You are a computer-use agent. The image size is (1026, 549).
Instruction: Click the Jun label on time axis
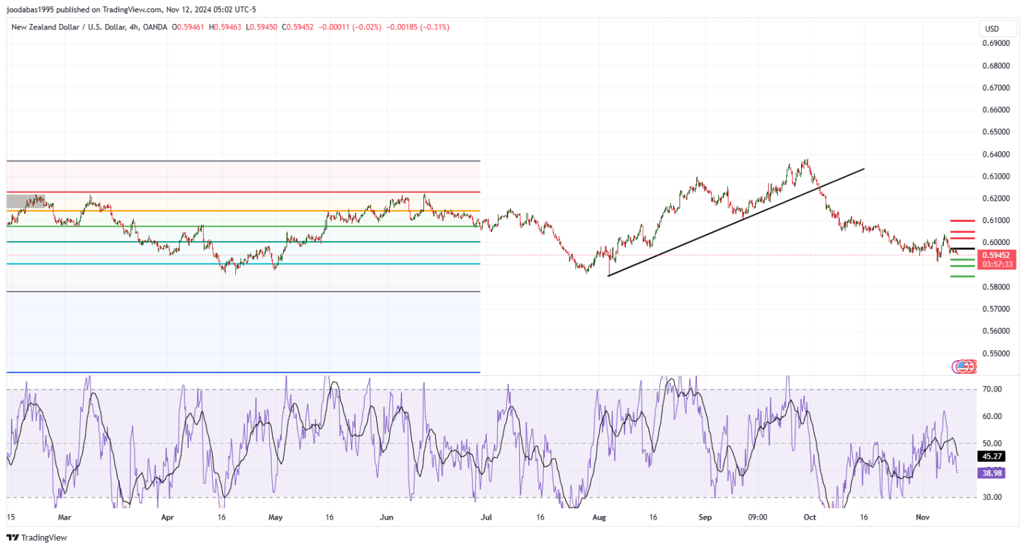(x=386, y=518)
